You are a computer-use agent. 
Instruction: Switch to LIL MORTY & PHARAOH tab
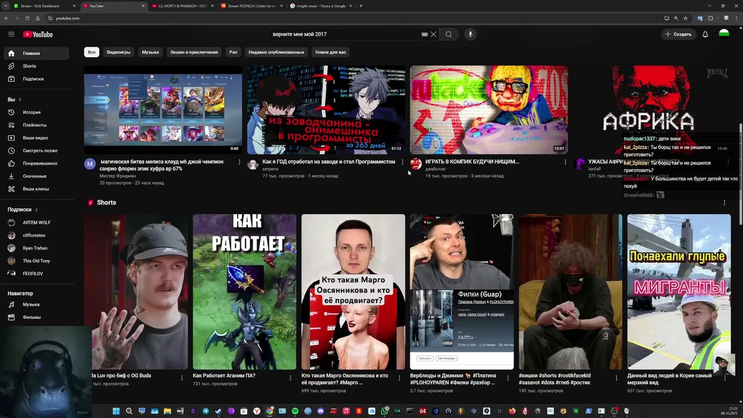pyautogui.click(x=183, y=6)
